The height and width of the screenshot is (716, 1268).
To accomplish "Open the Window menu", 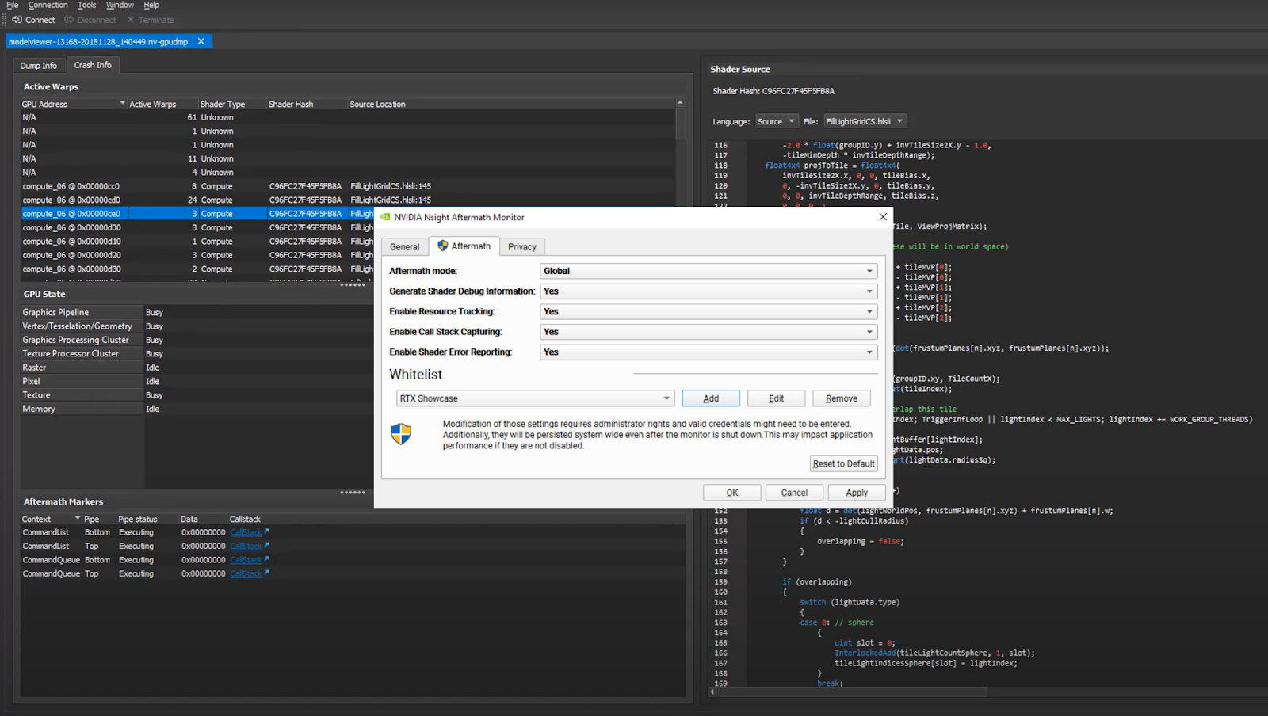I will [120, 5].
